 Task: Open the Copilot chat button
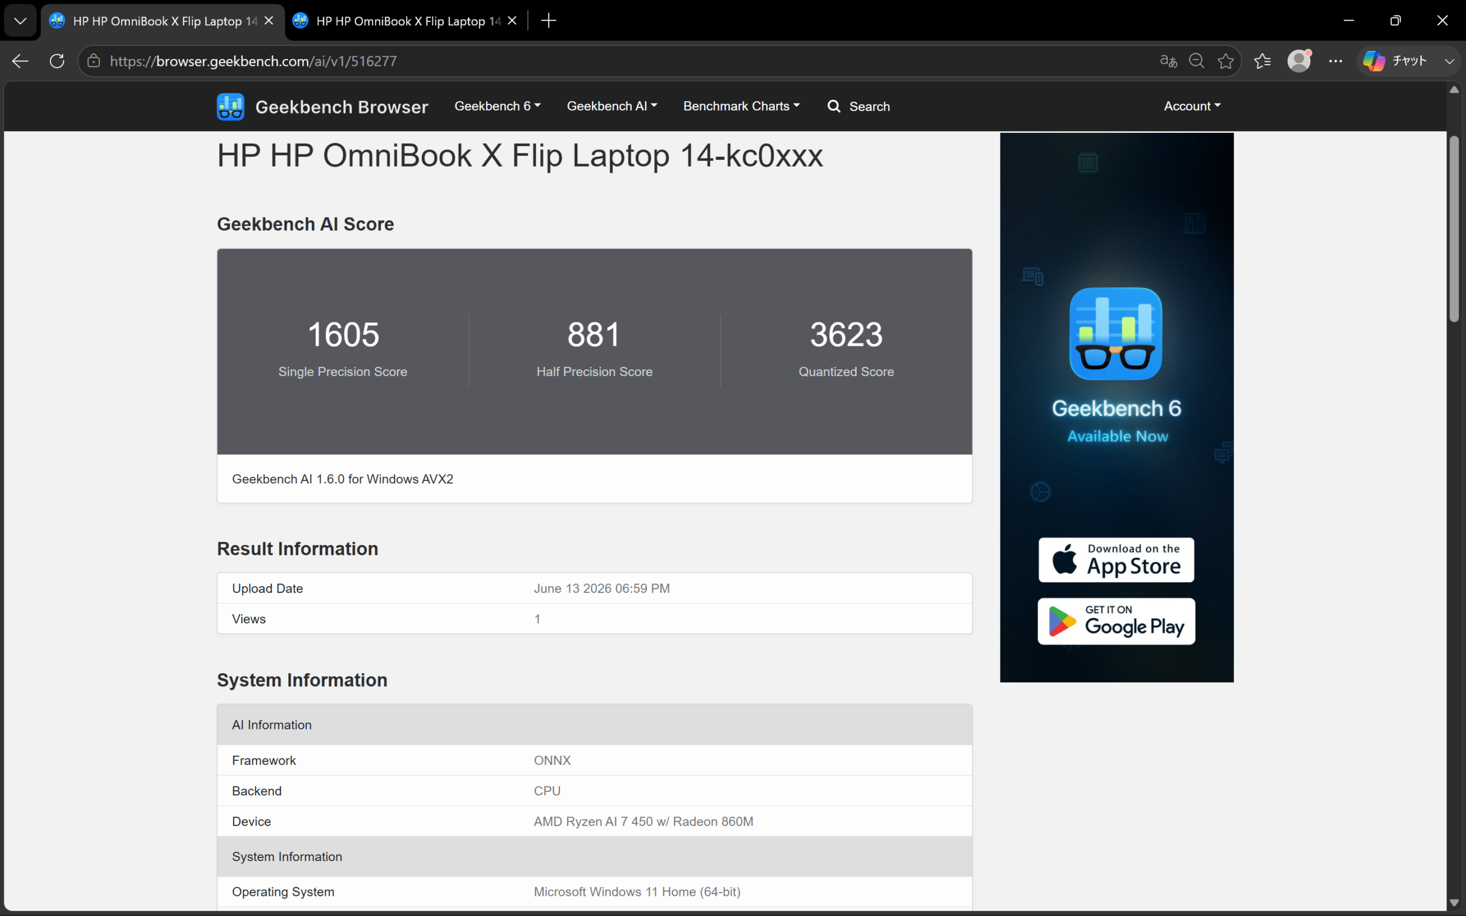pos(1394,61)
